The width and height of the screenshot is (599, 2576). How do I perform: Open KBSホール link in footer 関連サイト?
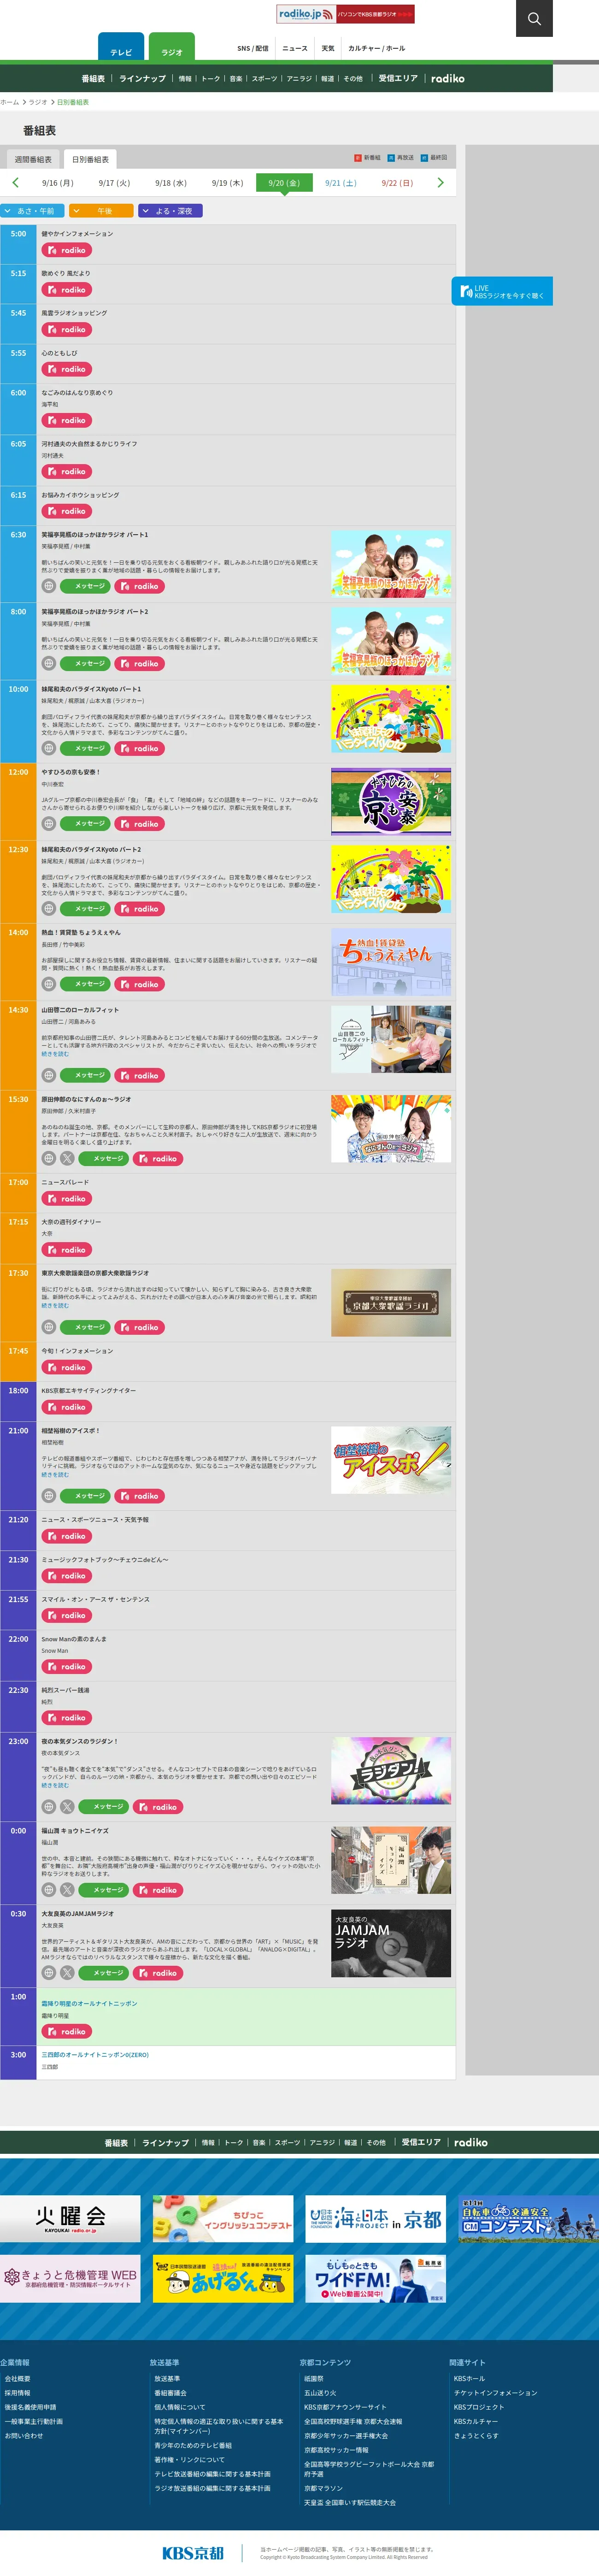469,2378
